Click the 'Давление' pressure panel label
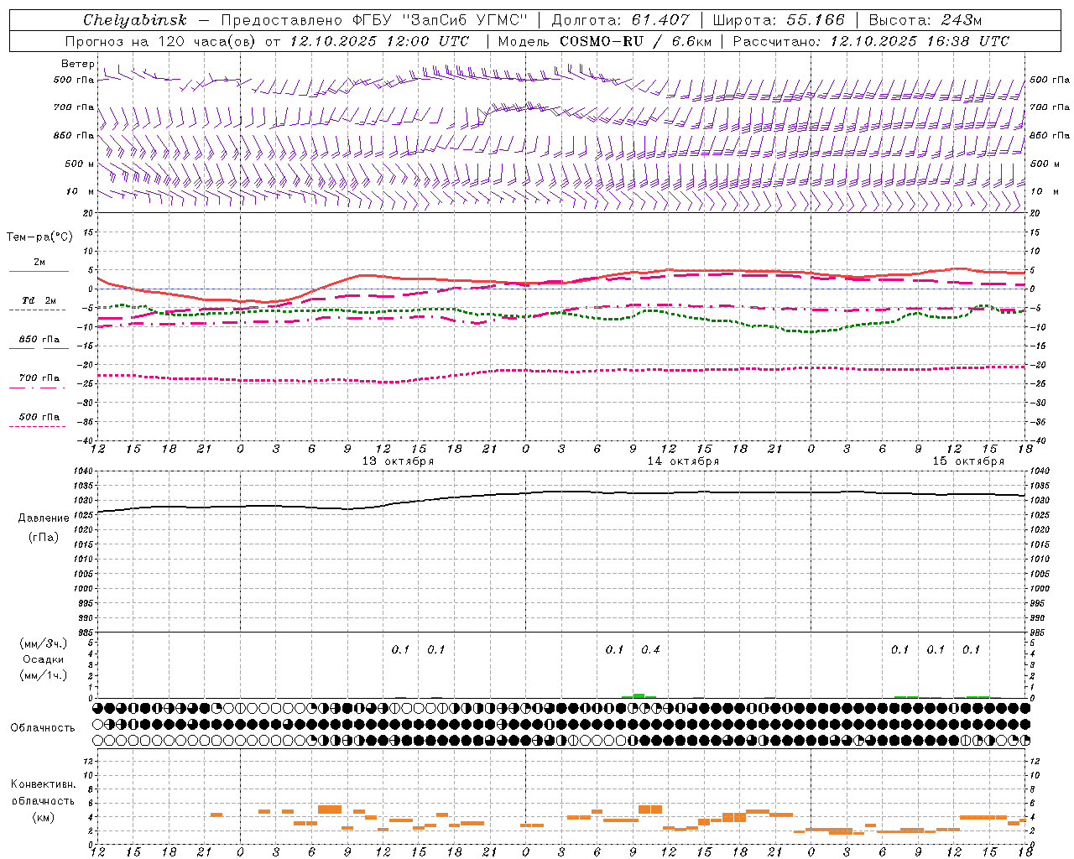1074x859 pixels. [44, 518]
